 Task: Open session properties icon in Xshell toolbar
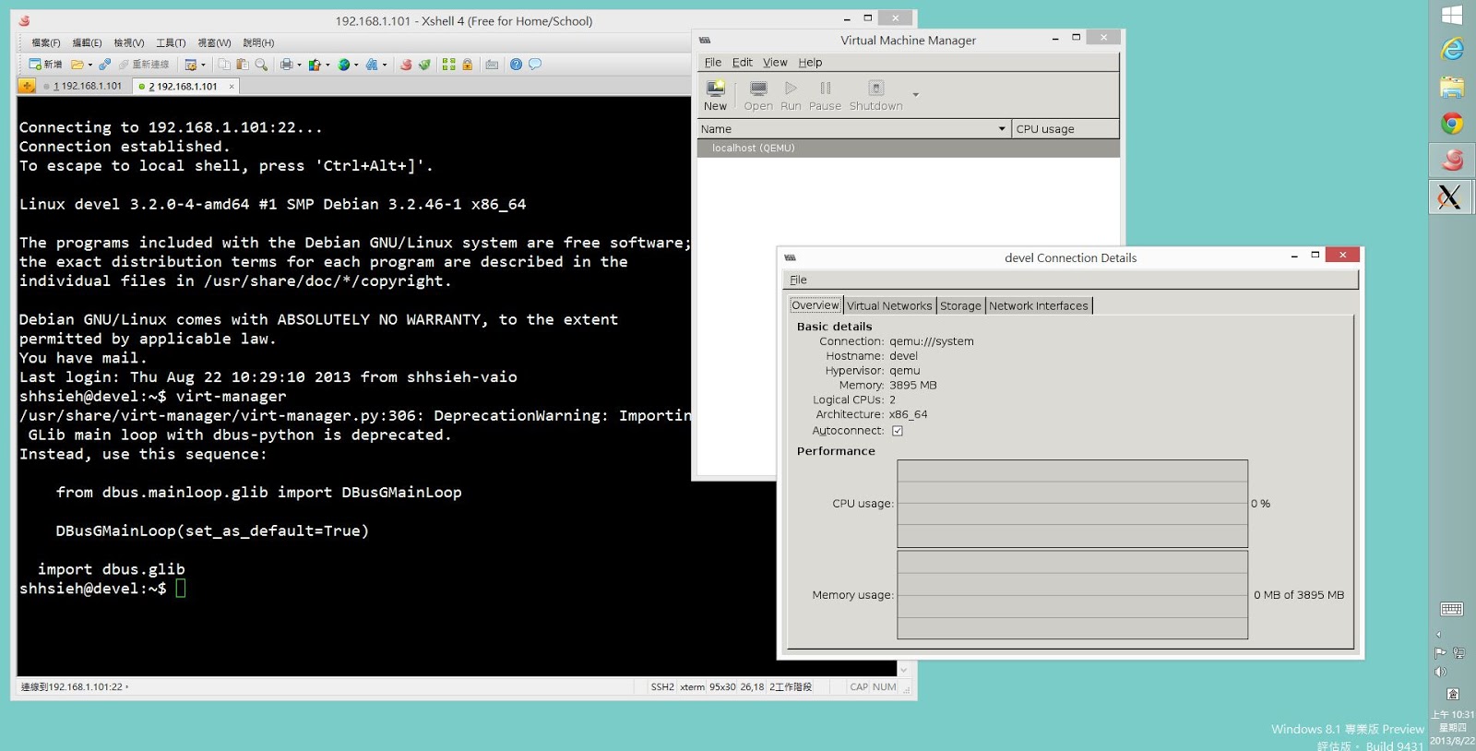tap(191, 65)
